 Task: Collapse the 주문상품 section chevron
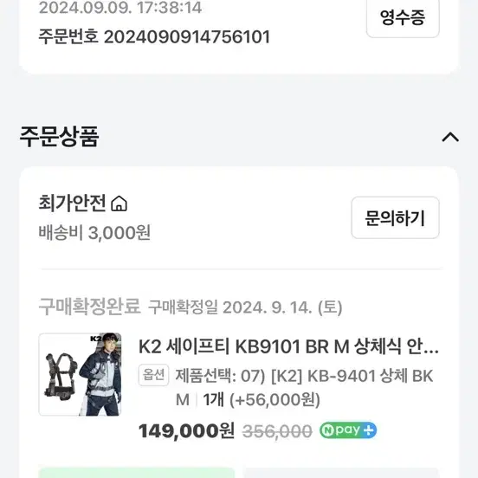click(450, 137)
